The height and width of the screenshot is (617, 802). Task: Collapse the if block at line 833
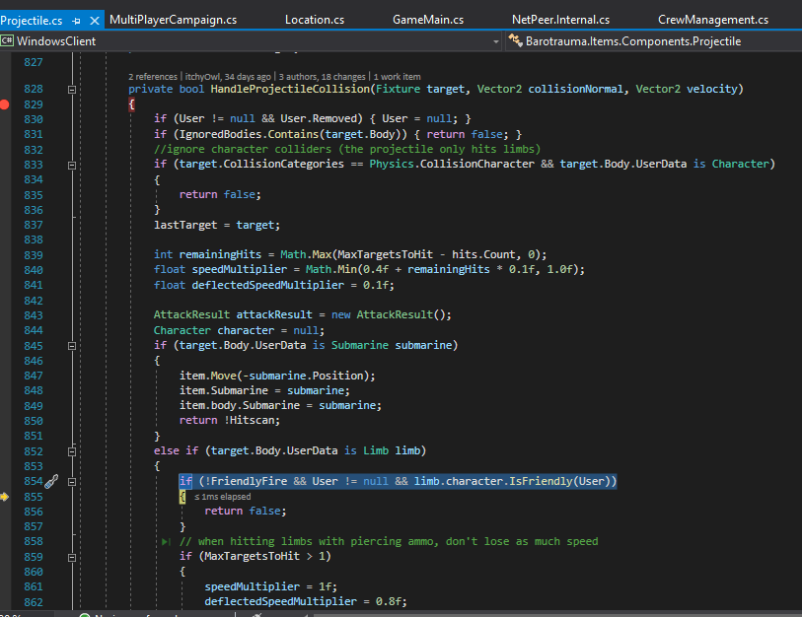point(72,166)
